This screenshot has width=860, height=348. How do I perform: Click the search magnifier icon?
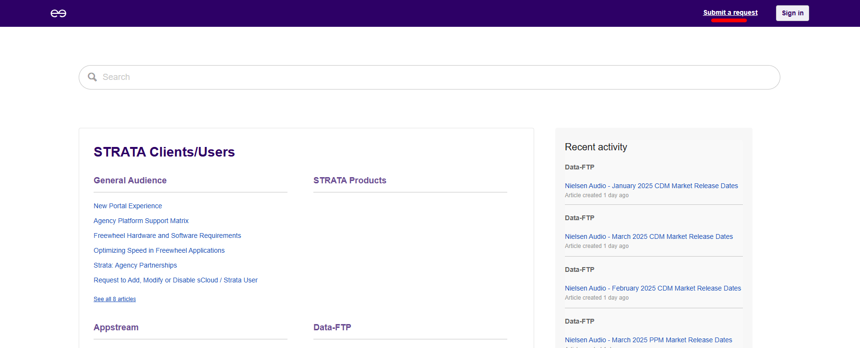tap(93, 77)
